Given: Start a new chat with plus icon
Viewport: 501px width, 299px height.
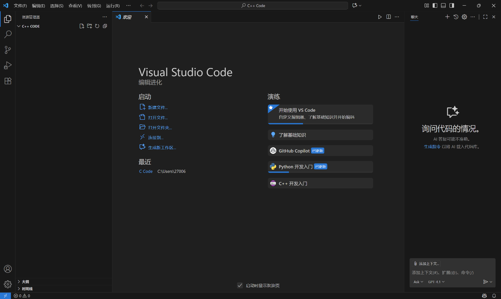Looking at the screenshot, I should pos(447,17).
